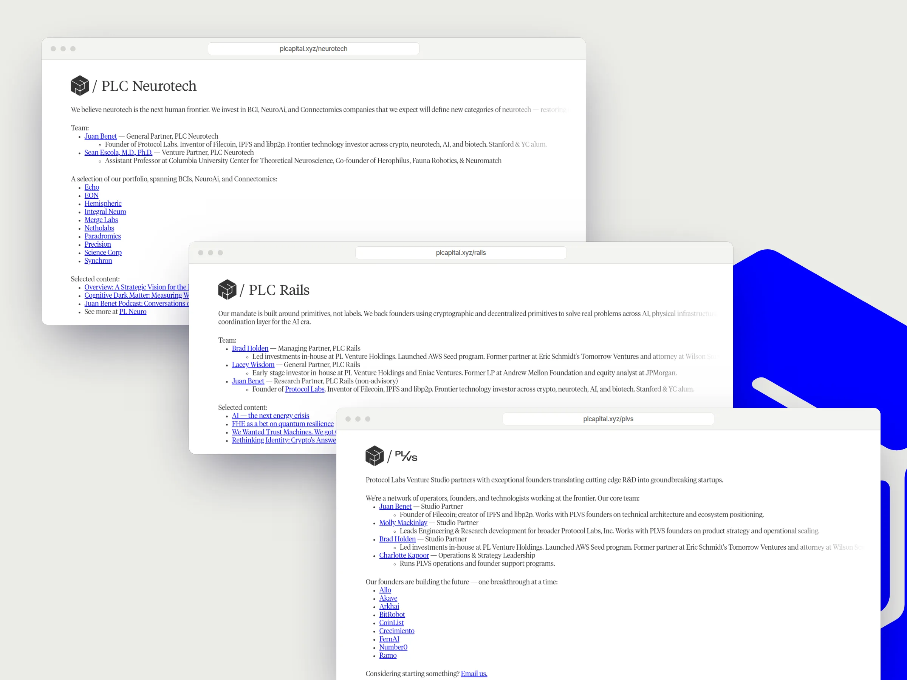Click the PLVS wordmark logo
The width and height of the screenshot is (907, 680).
click(406, 456)
